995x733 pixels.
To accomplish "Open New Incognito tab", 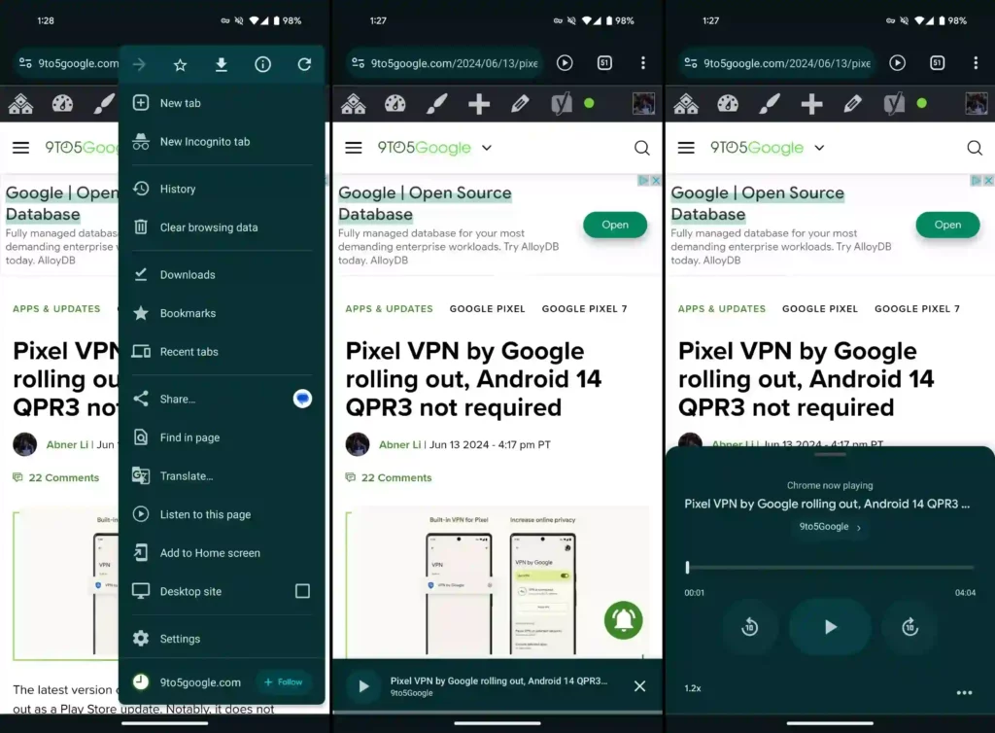I will (x=222, y=142).
